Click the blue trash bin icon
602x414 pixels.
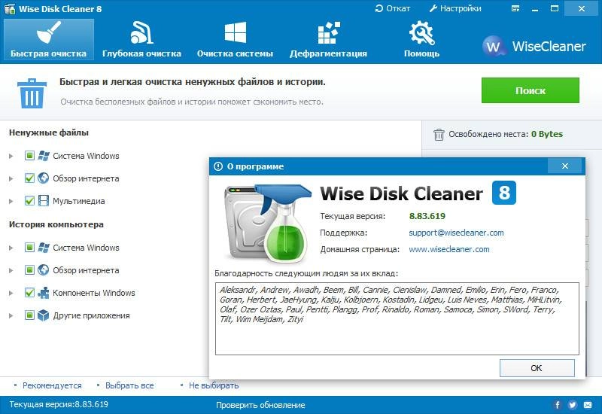point(32,93)
